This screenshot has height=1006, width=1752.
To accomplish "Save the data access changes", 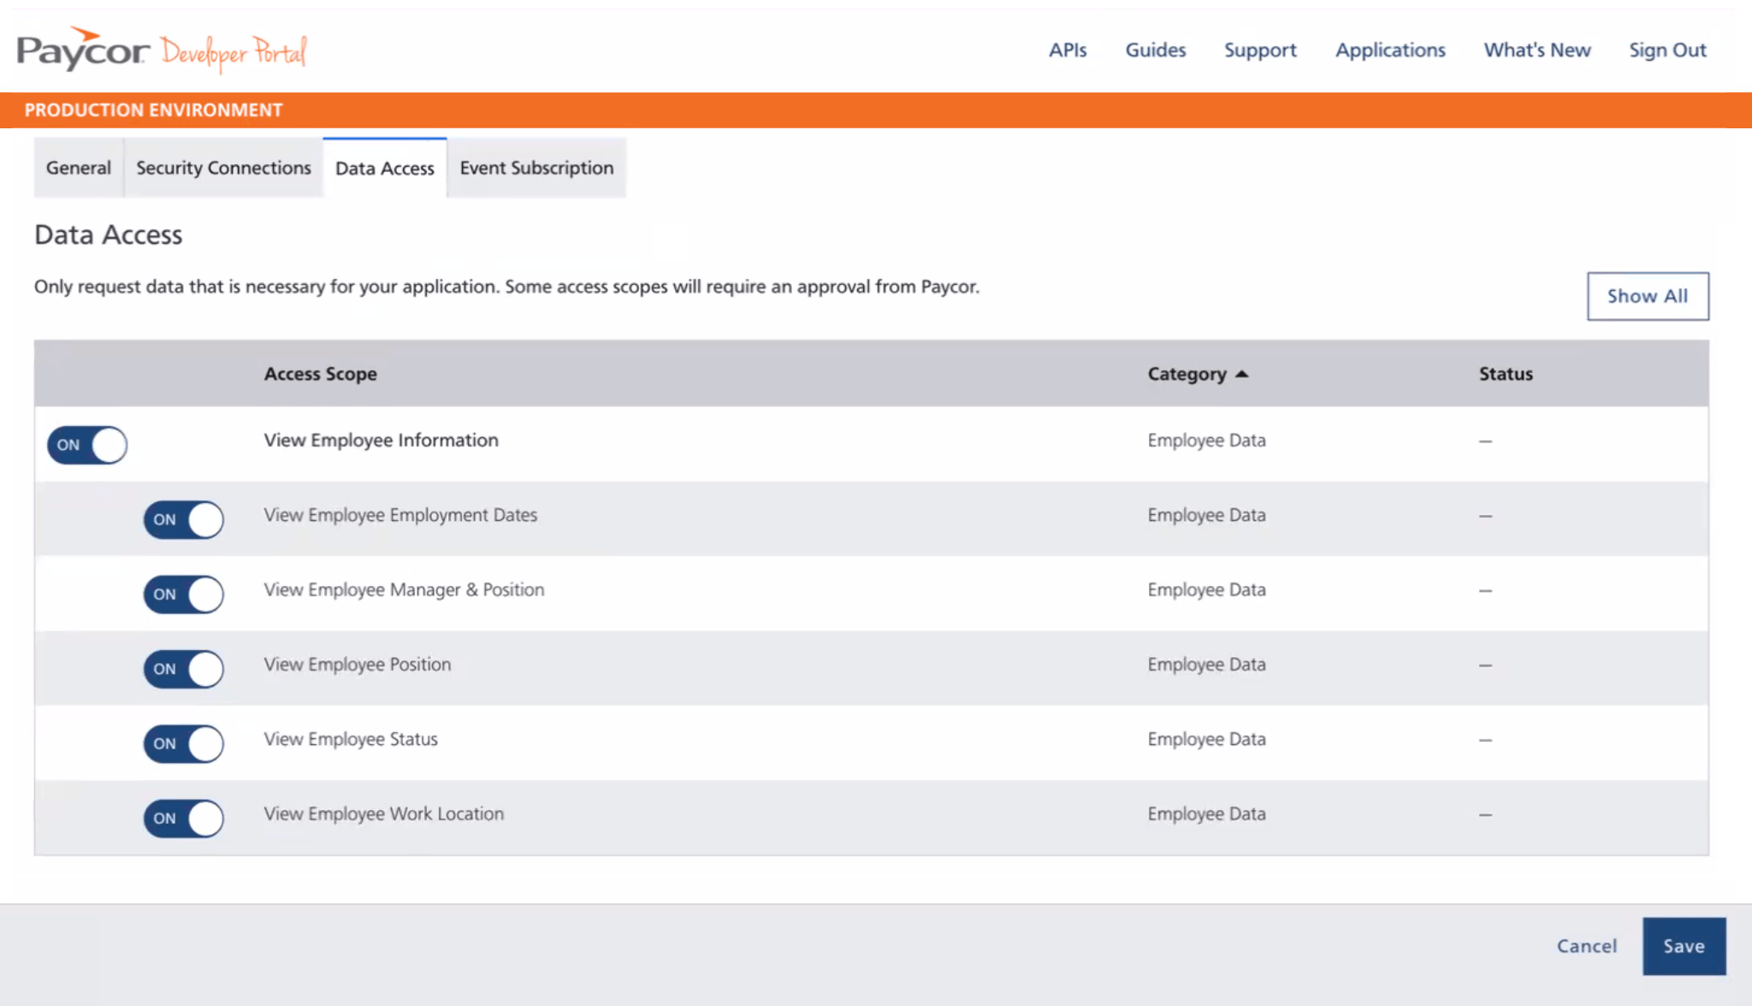I will pyautogui.click(x=1684, y=946).
